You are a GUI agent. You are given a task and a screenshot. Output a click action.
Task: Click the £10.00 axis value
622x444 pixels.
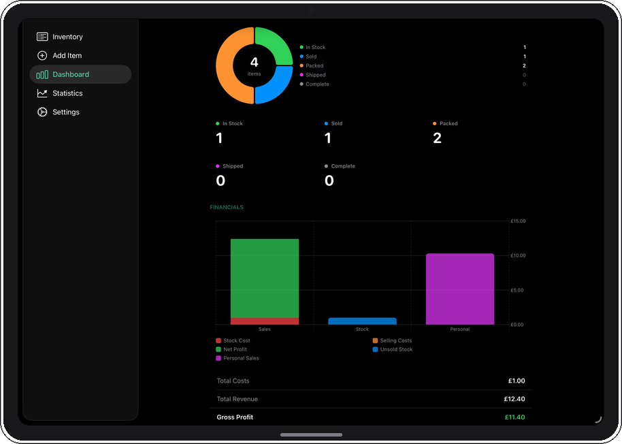tap(518, 255)
